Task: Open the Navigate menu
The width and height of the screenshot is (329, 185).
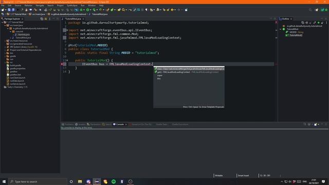Action: tap(40, 6)
